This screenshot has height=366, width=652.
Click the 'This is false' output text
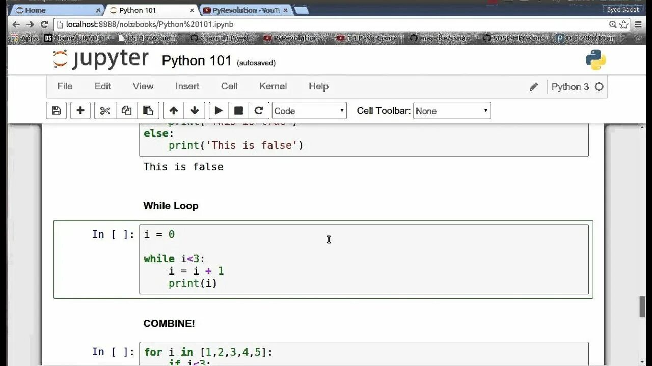coord(183,167)
